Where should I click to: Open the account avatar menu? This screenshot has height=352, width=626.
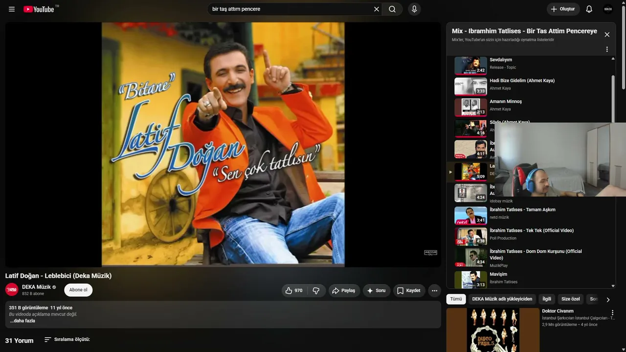608,9
